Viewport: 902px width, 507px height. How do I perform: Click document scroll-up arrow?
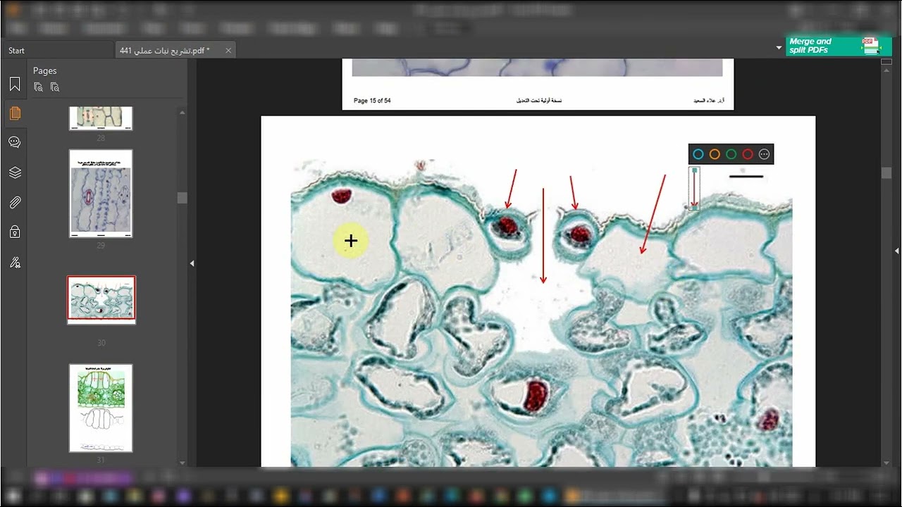[x=886, y=71]
